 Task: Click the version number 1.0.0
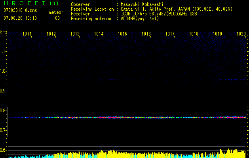[54, 4]
